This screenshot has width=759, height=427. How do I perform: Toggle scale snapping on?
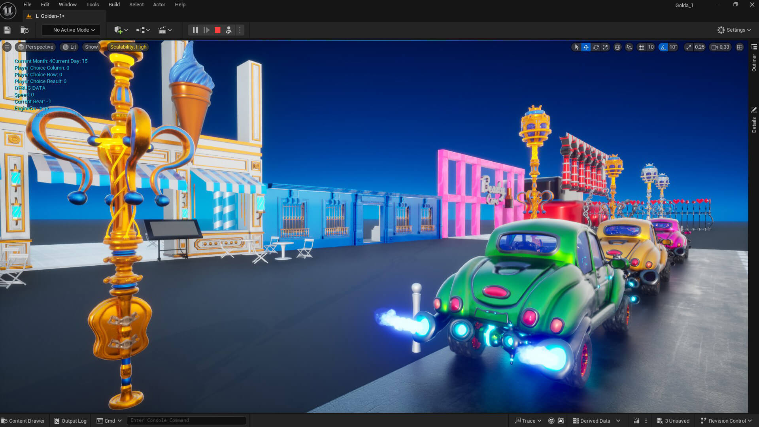(x=689, y=47)
